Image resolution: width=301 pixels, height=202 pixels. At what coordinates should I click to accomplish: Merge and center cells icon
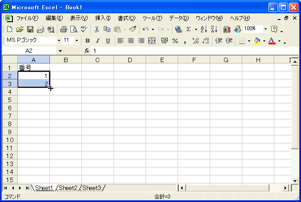pyautogui.click(x=152, y=40)
